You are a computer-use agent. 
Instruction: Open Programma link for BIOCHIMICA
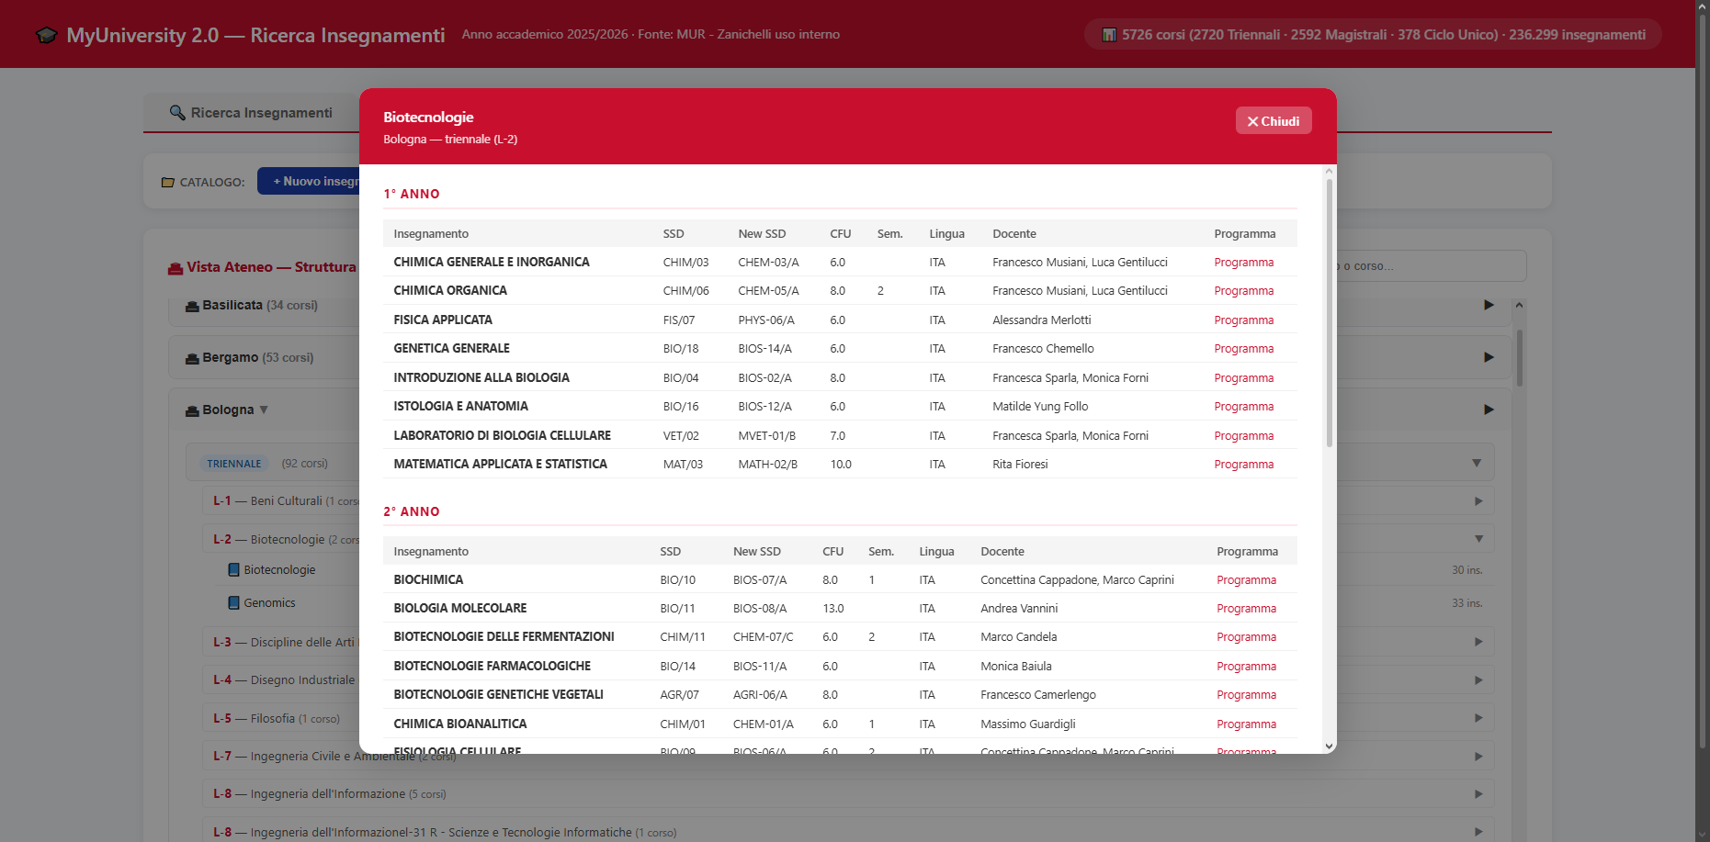click(x=1246, y=580)
